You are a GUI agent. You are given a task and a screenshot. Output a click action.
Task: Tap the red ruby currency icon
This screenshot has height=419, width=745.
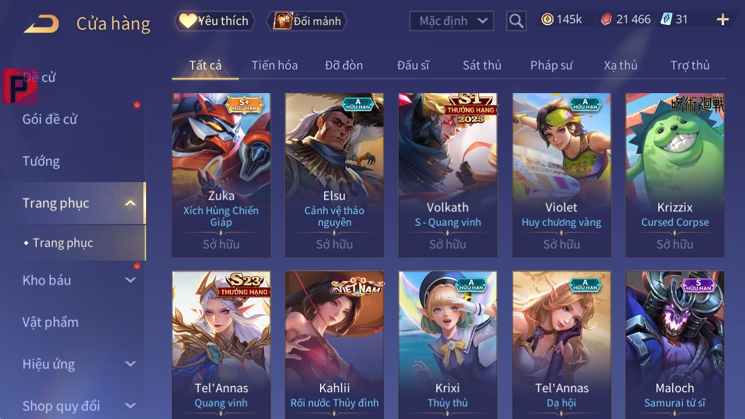(x=606, y=19)
